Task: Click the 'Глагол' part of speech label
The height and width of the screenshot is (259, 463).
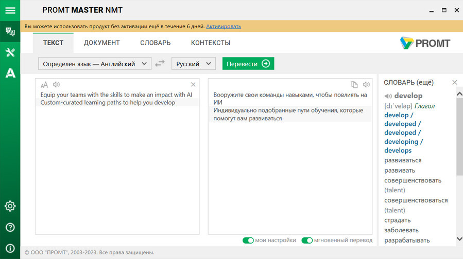Action: click(x=424, y=106)
